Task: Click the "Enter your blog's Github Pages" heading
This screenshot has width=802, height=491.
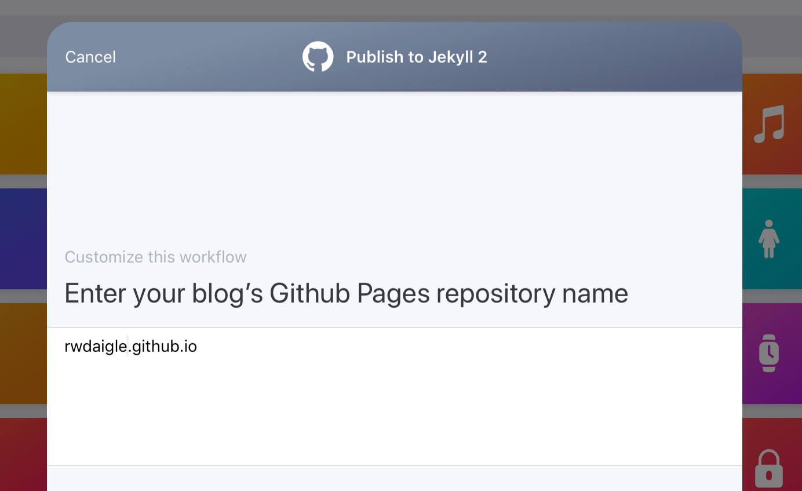Action: point(346,293)
